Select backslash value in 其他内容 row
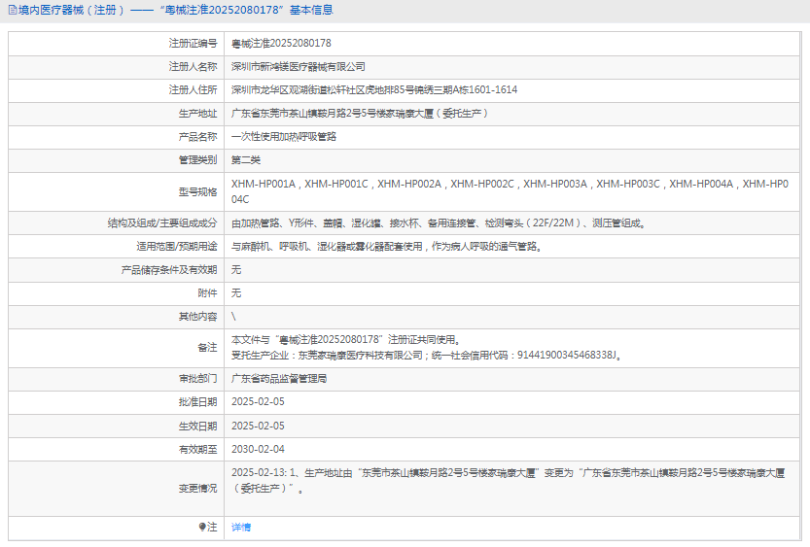 pyautogui.click(x=233, y=317)
